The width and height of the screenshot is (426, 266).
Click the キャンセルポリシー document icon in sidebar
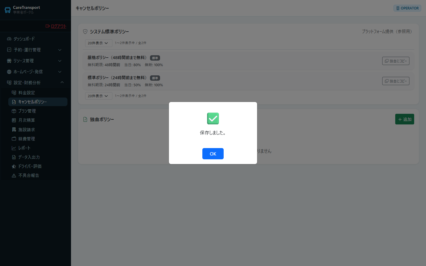(14, 102)
